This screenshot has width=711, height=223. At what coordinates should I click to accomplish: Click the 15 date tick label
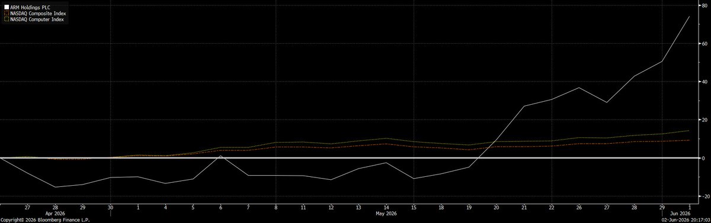[413, 207]
